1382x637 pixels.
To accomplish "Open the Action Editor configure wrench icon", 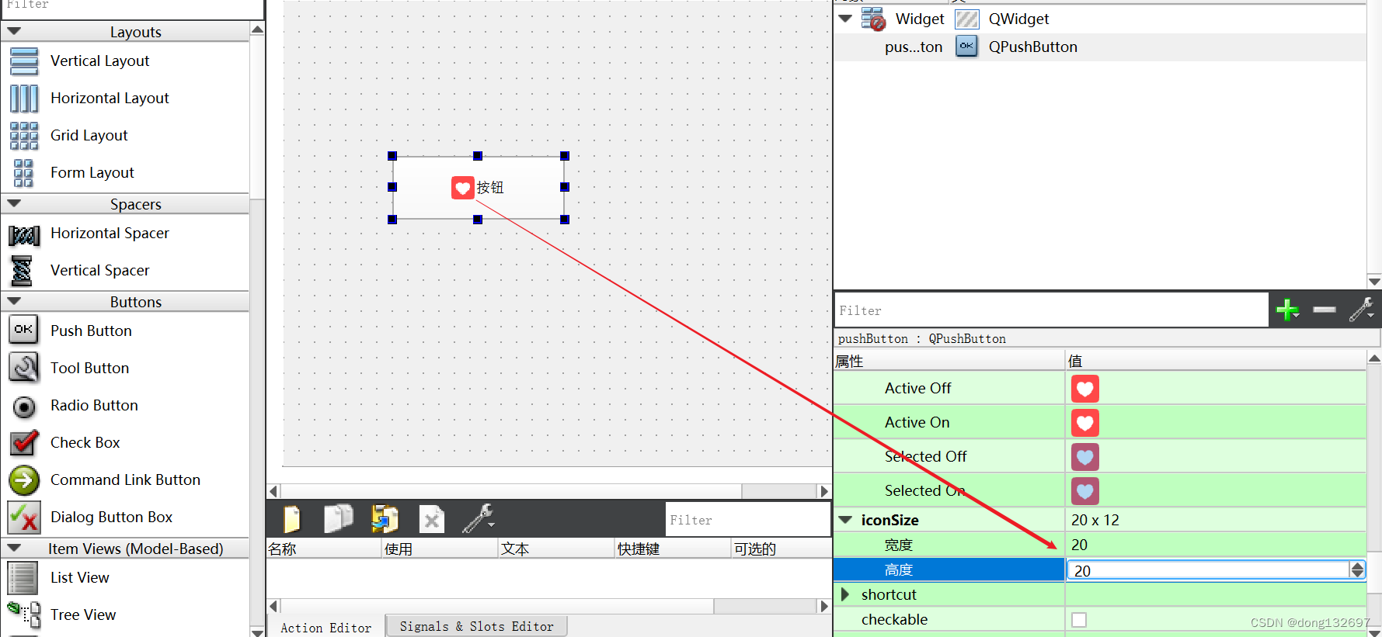I will coord(478,519).
